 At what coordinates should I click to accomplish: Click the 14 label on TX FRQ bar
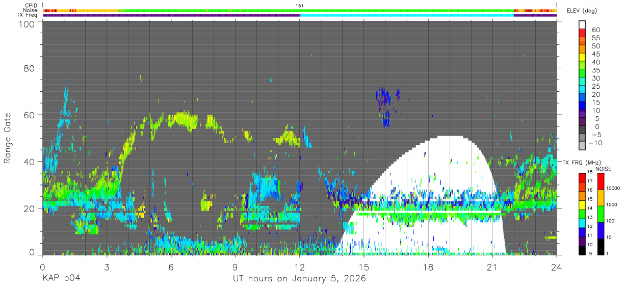pyautogui.click(x=589, y=208)
